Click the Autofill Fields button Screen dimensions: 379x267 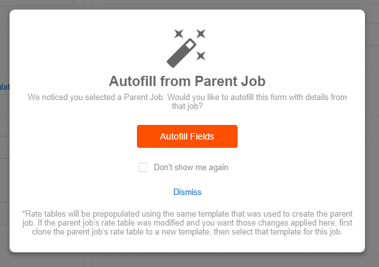187,136
